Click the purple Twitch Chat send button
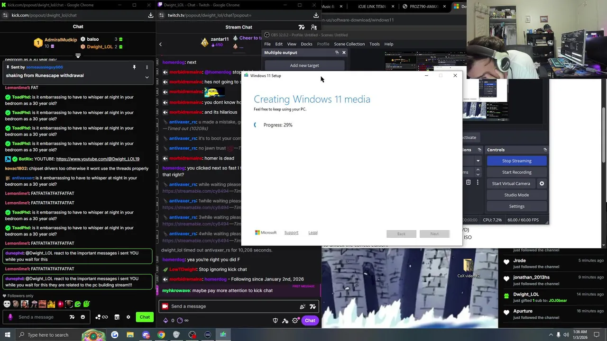 click(310, 321)
